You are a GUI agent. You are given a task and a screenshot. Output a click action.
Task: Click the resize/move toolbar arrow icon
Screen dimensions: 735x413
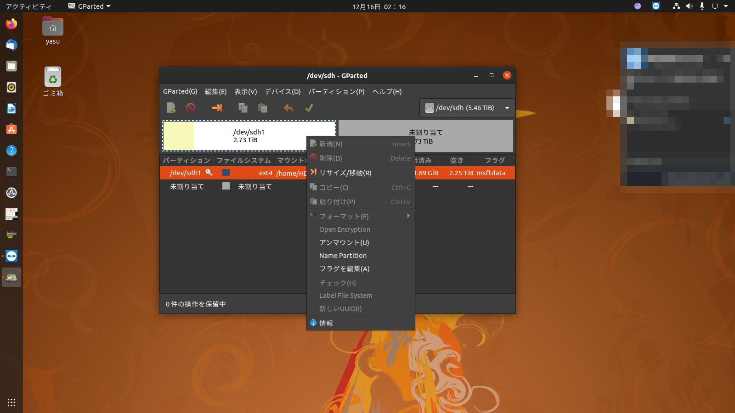tap(217, 108)
